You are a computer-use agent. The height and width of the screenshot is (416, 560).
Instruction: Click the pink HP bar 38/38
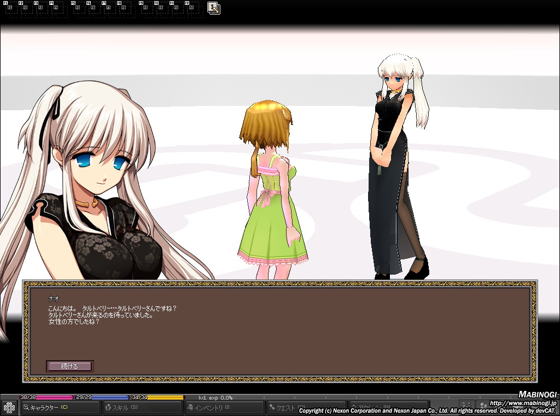(46, 397)
